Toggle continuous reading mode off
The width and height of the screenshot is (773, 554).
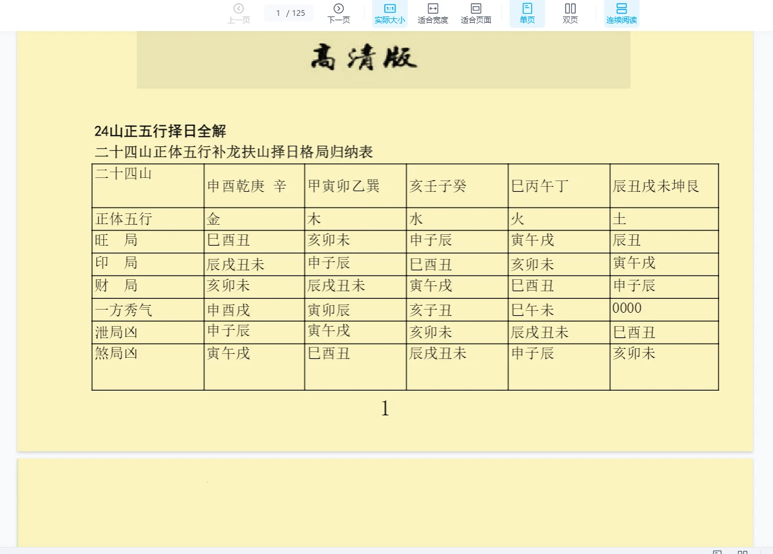coord(621,14)
